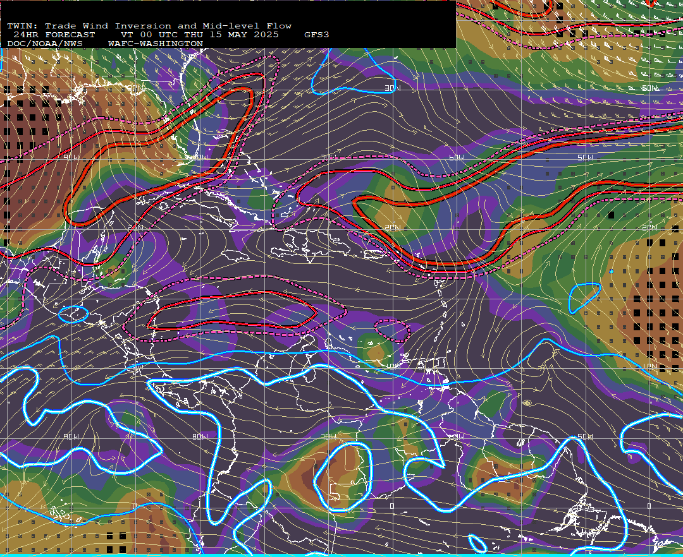Screen dimensions: 683x557
Task: Click the '20N' label inside the red contour
Action: (393, 227)
